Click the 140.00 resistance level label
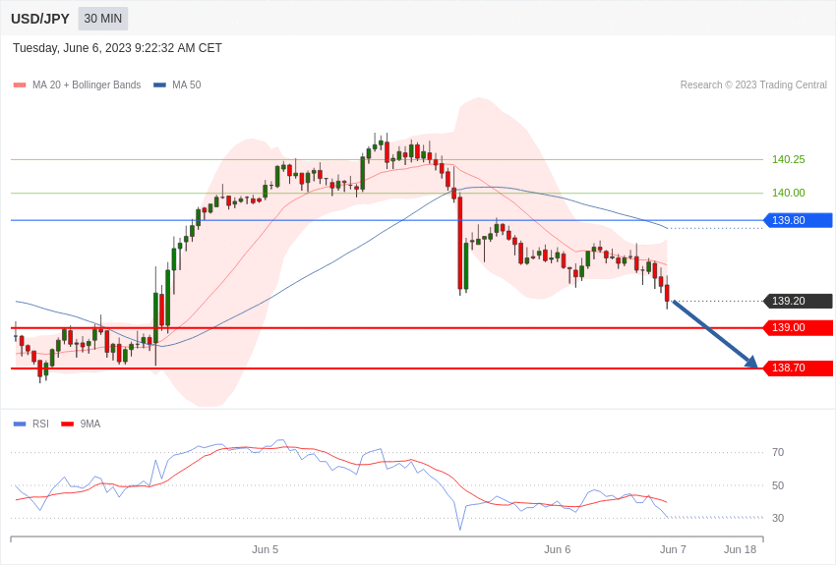The width and height of the screenshot is (836, 566). tap(789, 193)
